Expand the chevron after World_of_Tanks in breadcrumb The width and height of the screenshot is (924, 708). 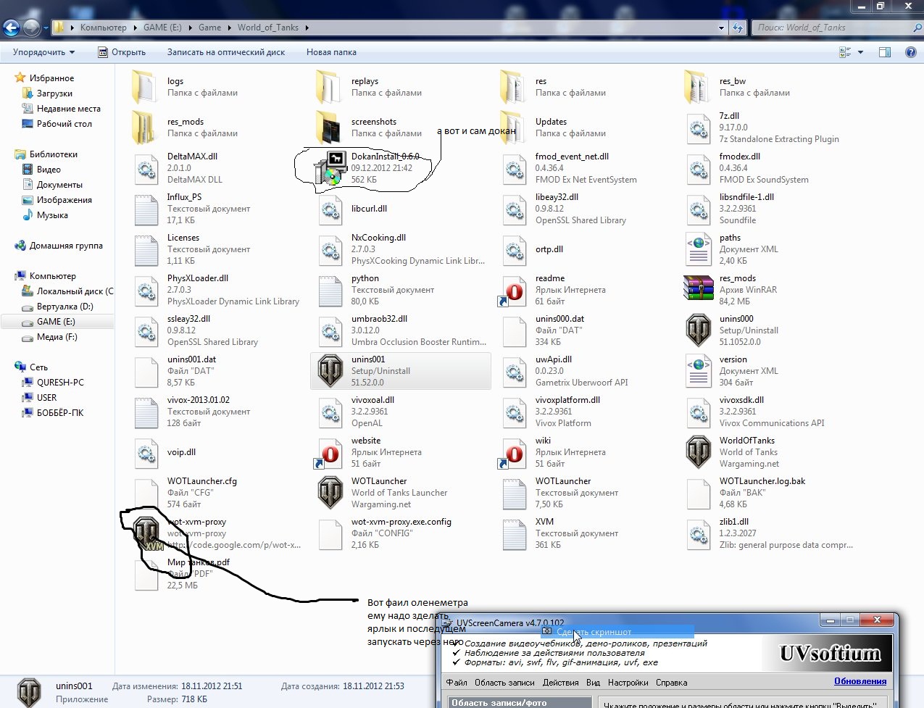coord(307,28)
